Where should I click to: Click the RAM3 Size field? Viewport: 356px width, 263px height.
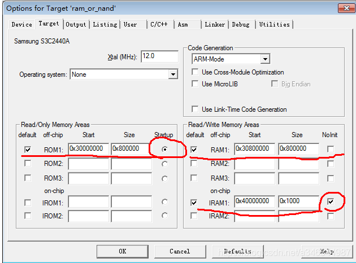(298, 178)
